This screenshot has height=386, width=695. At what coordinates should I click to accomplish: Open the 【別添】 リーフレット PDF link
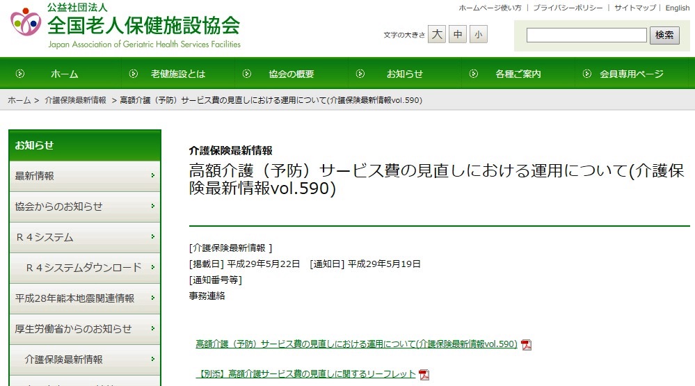(306, 374)
